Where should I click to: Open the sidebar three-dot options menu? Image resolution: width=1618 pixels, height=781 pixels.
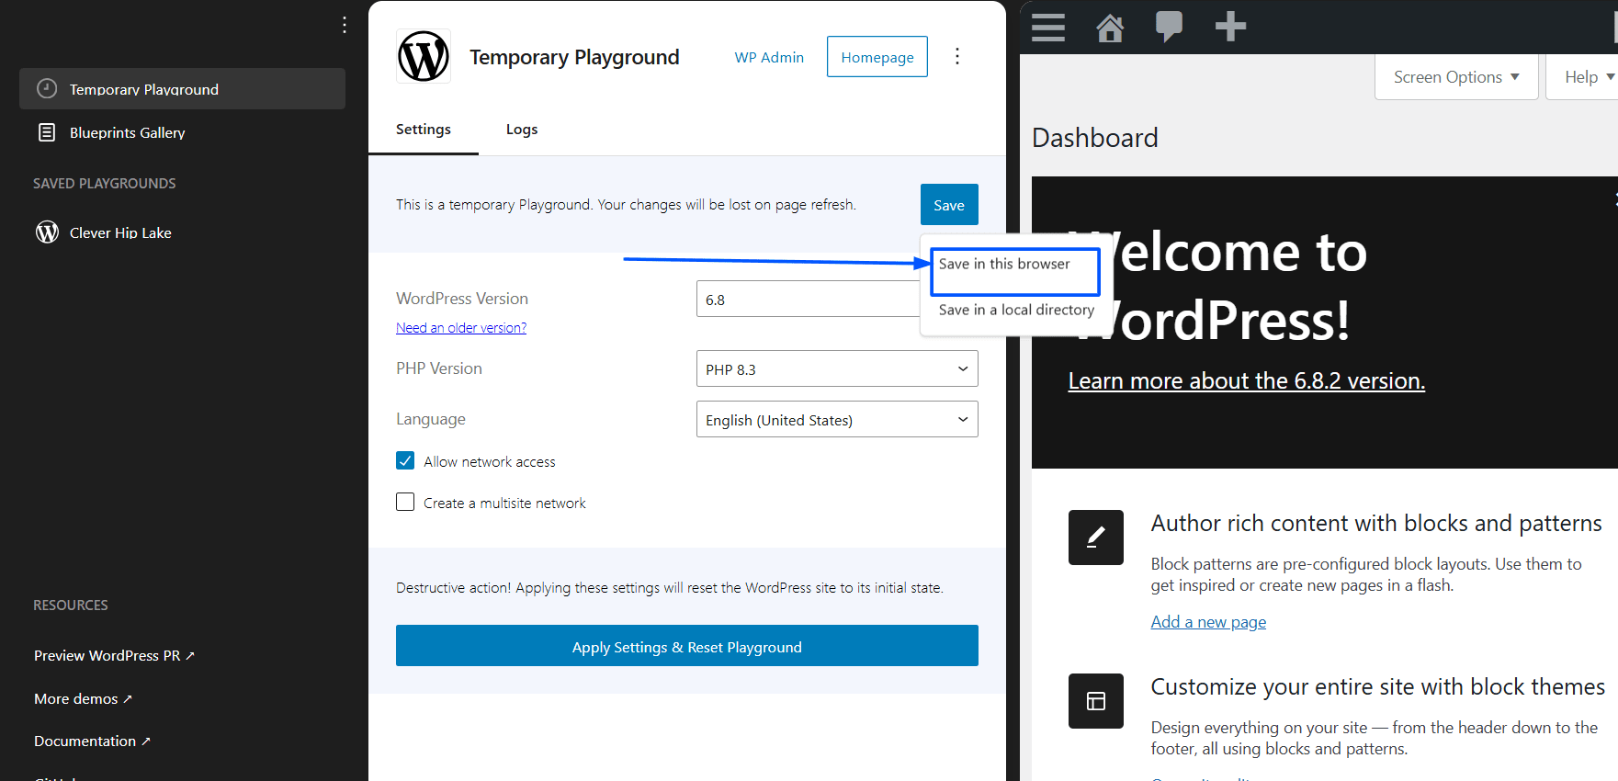click(345, 25)
